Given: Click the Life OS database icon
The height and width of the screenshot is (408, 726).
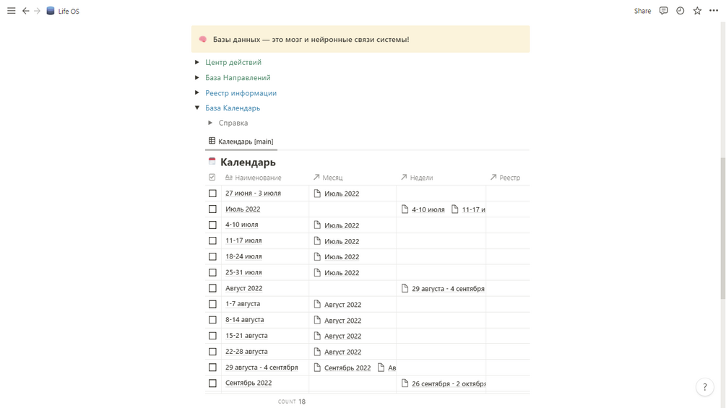Looking at the screenshot, I should [x=51, y=11].
